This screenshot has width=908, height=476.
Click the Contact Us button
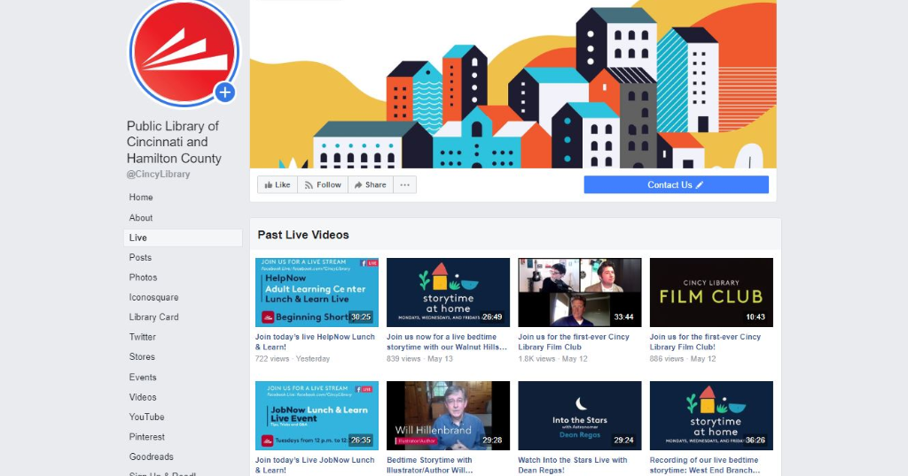676,184
